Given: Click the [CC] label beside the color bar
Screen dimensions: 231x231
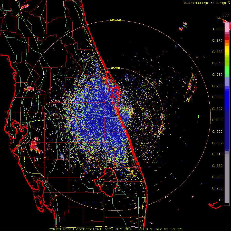Looking at the screenshot, I should (x=219, y=18).
